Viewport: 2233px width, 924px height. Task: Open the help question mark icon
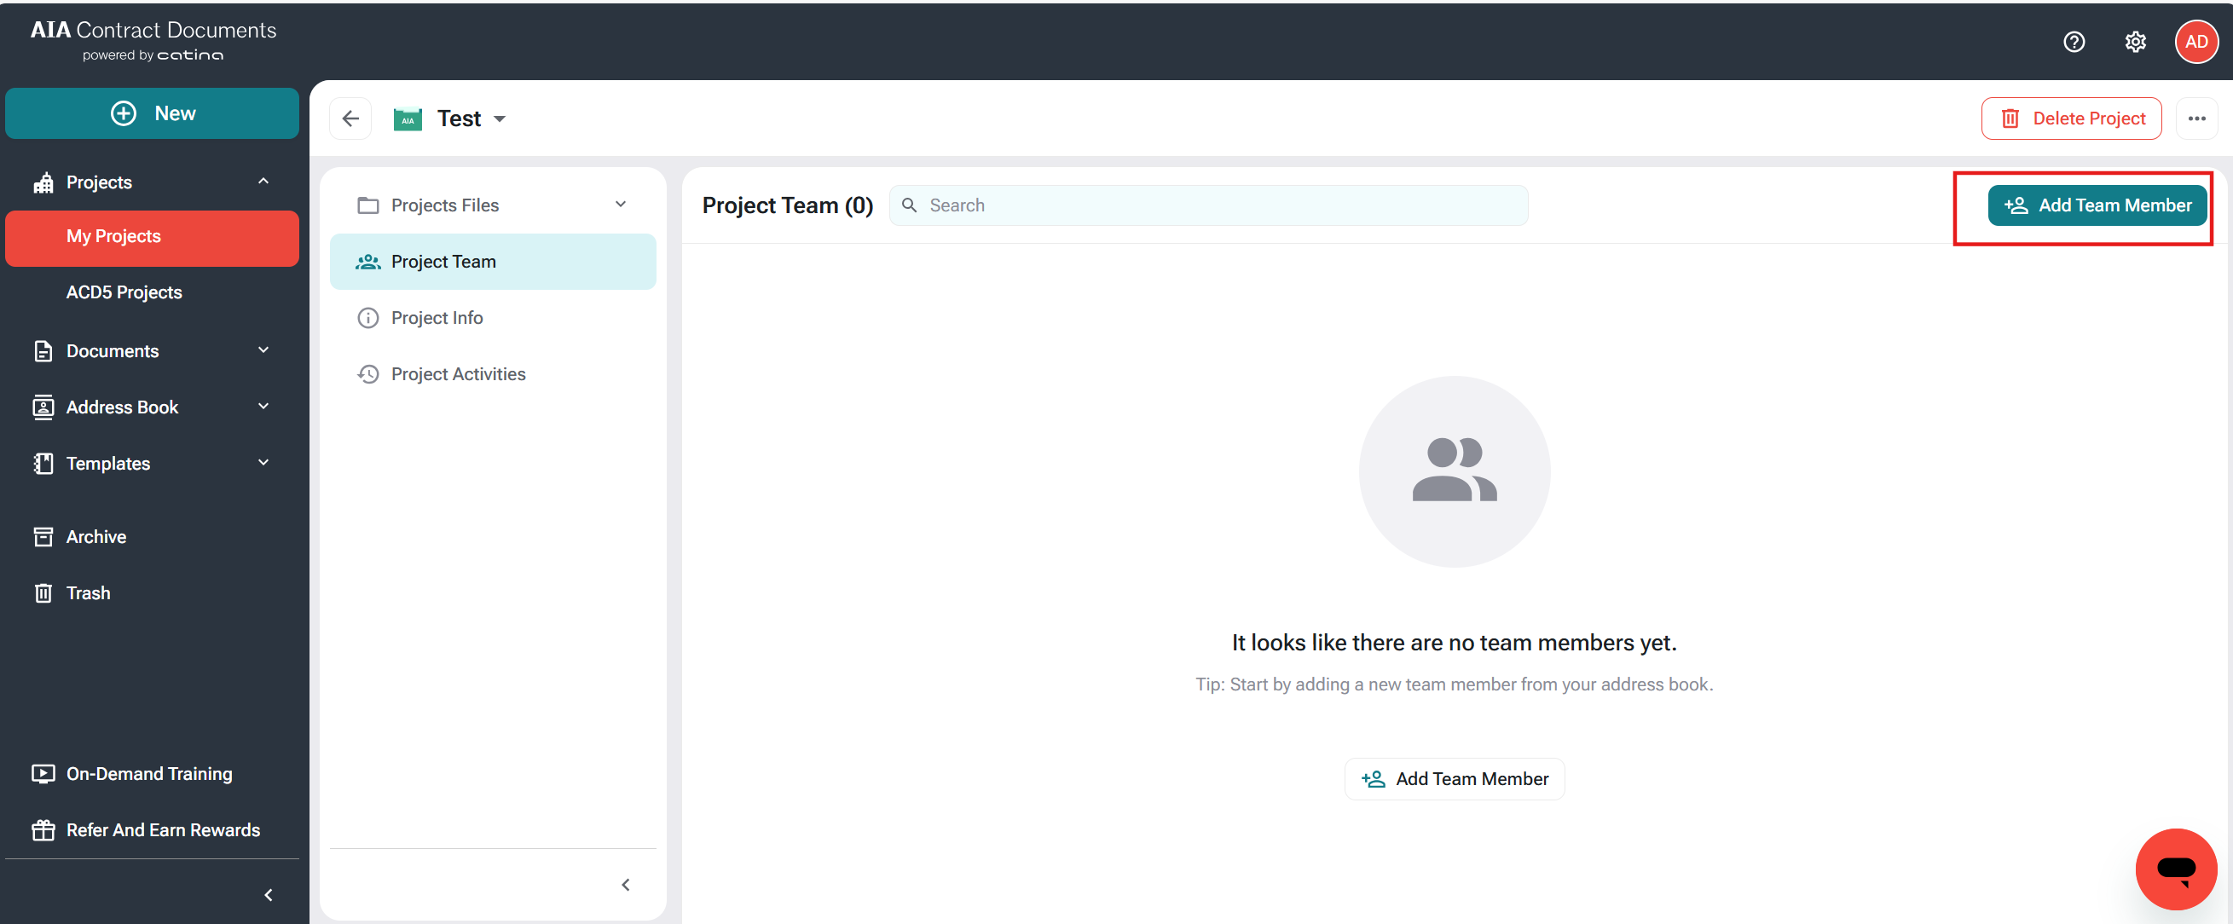[x=2074, y=42]
